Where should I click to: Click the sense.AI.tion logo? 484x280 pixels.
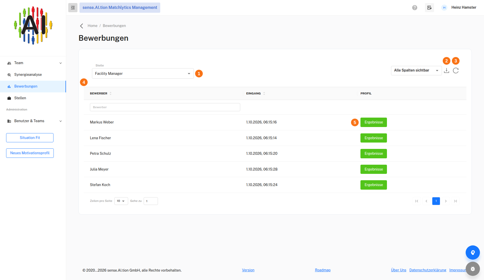[33, 25]
